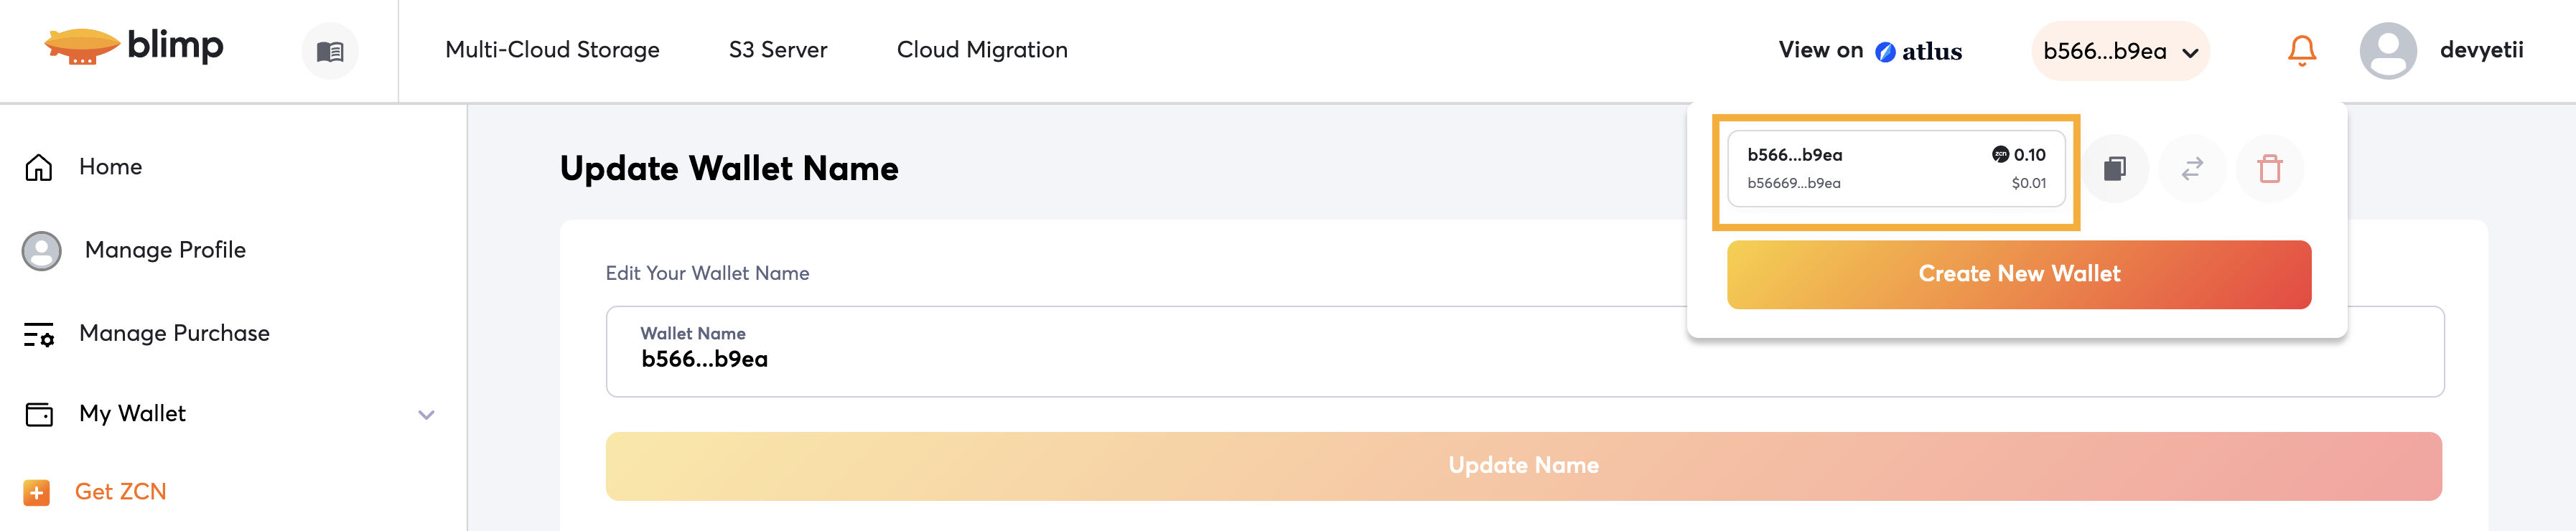Click the Manage Purchase settings icon
Viewport: 2576px width, 531px height.
(x=39, y=334)
